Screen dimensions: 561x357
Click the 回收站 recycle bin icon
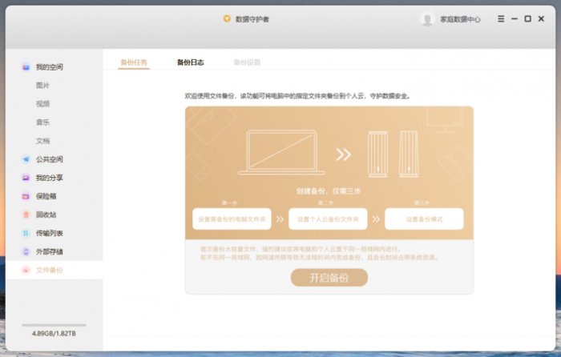26,215
